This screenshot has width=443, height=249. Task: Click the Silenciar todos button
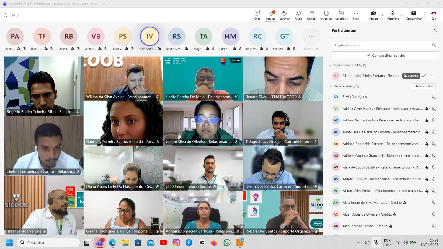click(x=423, y=86)
